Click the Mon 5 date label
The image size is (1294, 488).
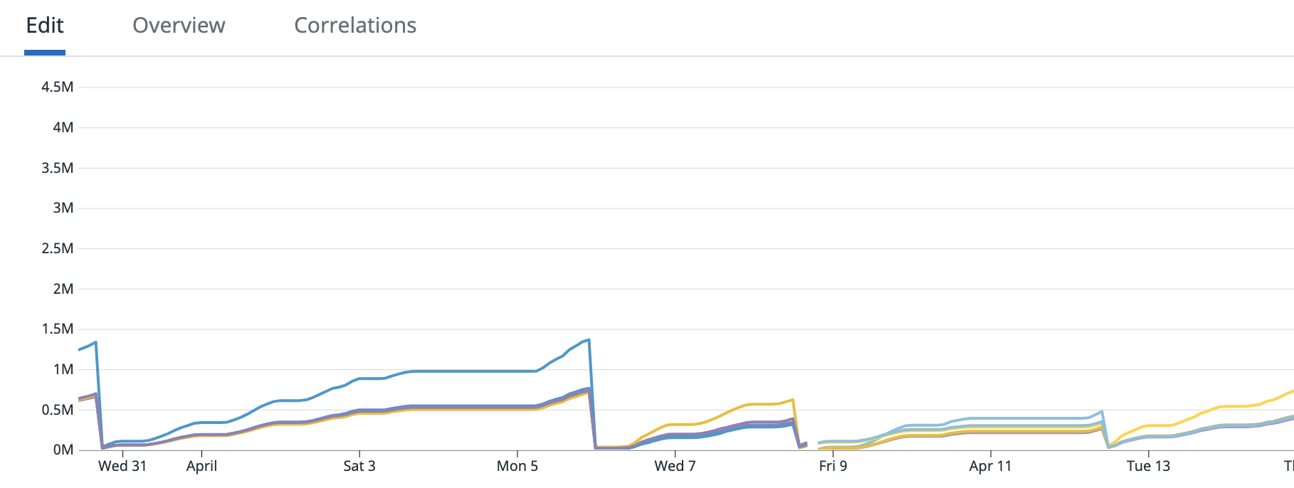[517, 466]
